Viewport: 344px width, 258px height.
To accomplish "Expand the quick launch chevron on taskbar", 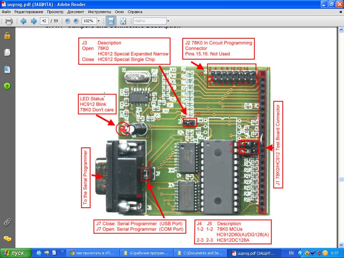I will [x=62, y=251].
